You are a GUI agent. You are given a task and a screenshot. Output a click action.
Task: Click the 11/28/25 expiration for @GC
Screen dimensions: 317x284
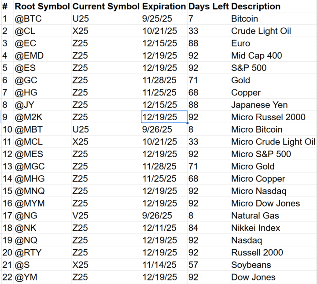click(164, 80)
